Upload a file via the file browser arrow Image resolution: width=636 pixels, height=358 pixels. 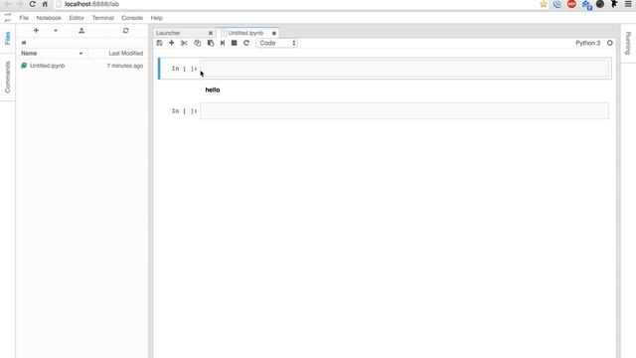[x=81, y=31]
